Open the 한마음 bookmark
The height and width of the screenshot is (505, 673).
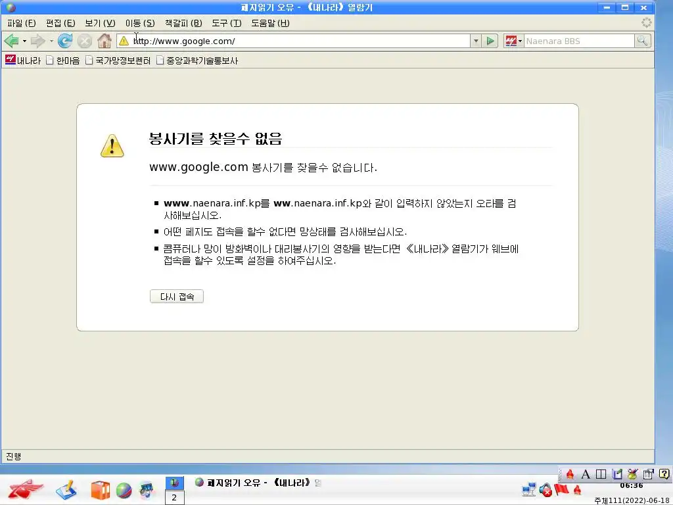(62, 60)
